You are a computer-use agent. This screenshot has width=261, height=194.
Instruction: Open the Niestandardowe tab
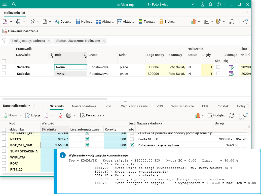pos(84,106)
